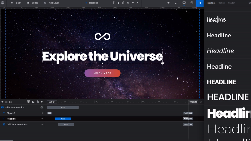
Task: Select the pointer selection tool
Action: [x=168, y=3]
